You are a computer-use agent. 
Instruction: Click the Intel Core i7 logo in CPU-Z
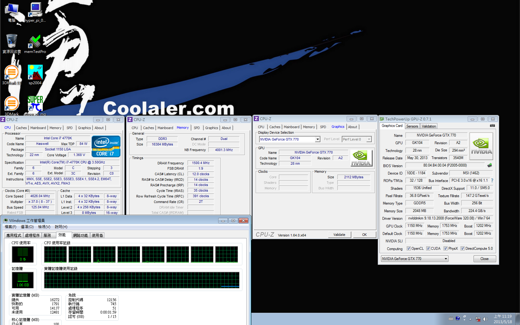pyautogui.click(x=106, y=146)
